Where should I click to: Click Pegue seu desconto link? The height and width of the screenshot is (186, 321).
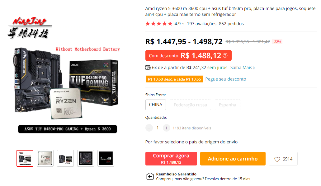point(226,79)
